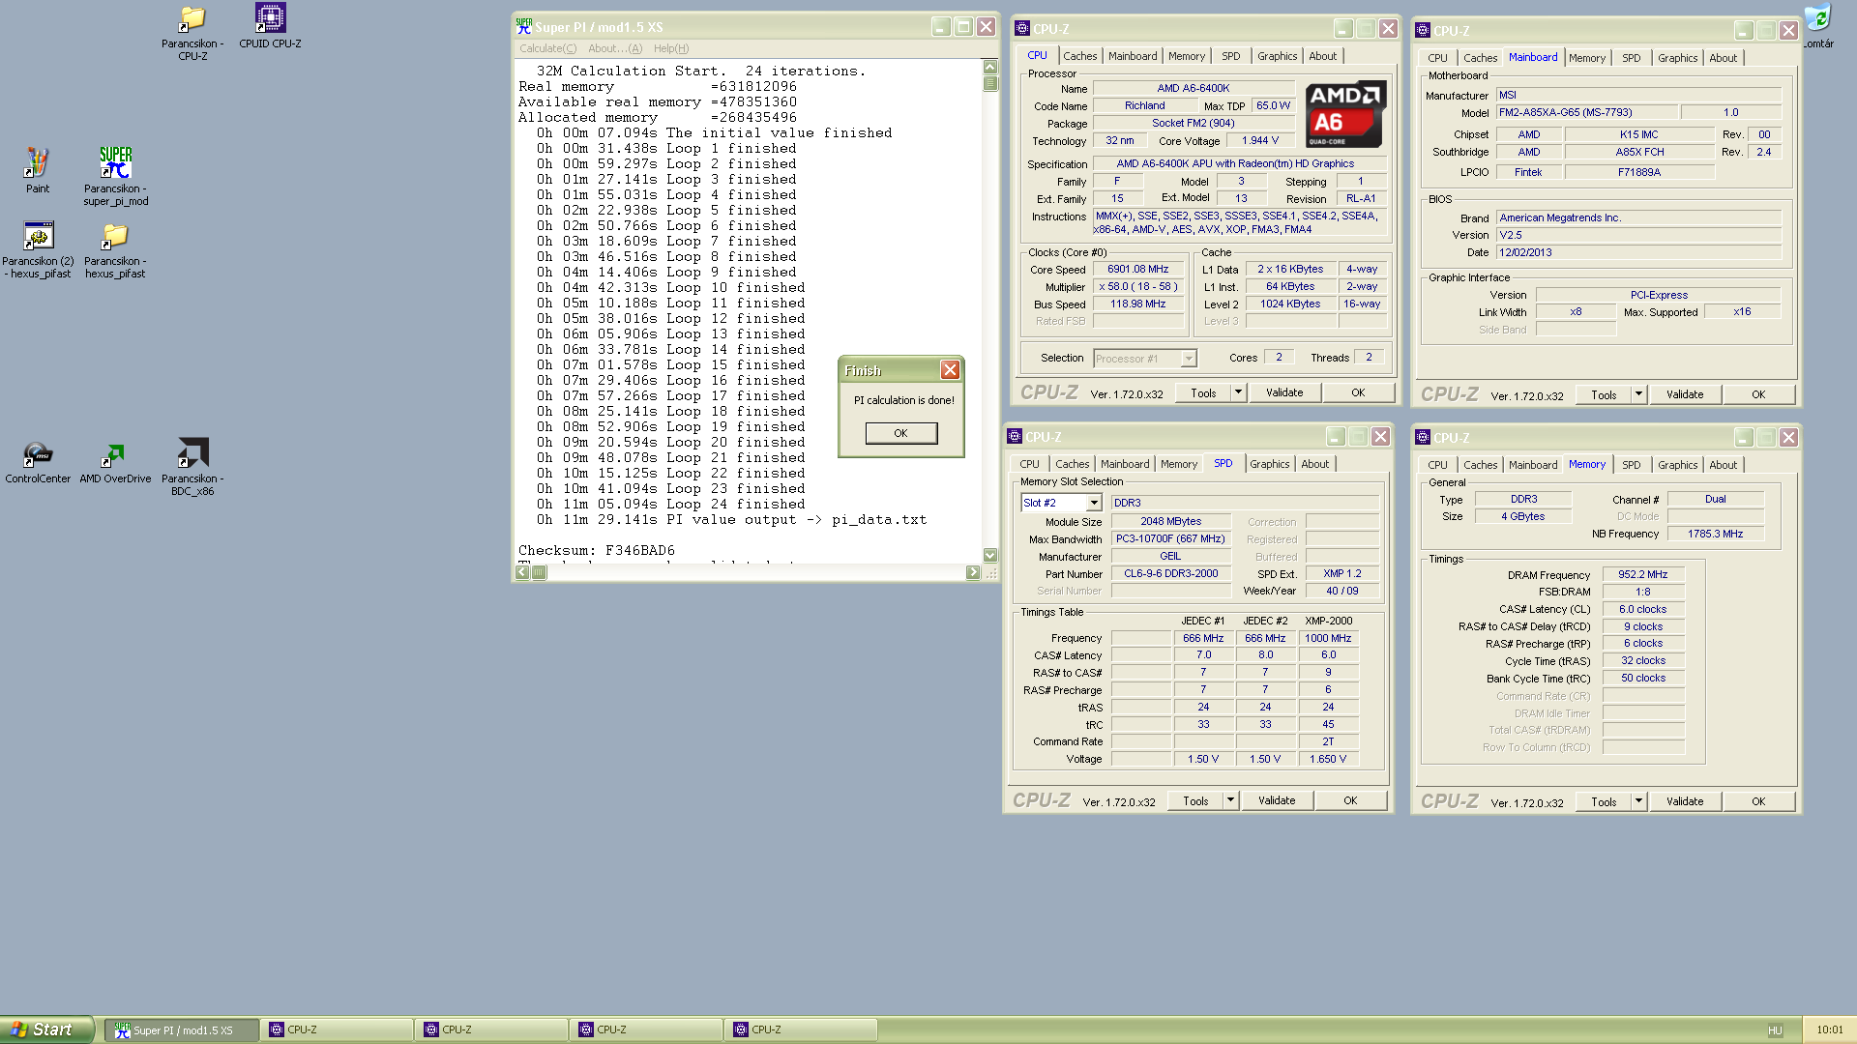The image size is (1857, 1044).
Task: Open the Windows Start menu
Action: pyautogui.click(x=47, y=1029)
